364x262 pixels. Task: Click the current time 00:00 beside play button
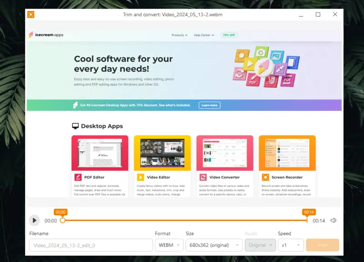[x=51, y=221]
